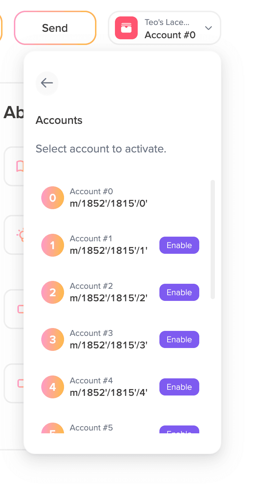The height and width of the screenshot is (499, 269).
Task: Enable Account #1
Action: (179, 245)
